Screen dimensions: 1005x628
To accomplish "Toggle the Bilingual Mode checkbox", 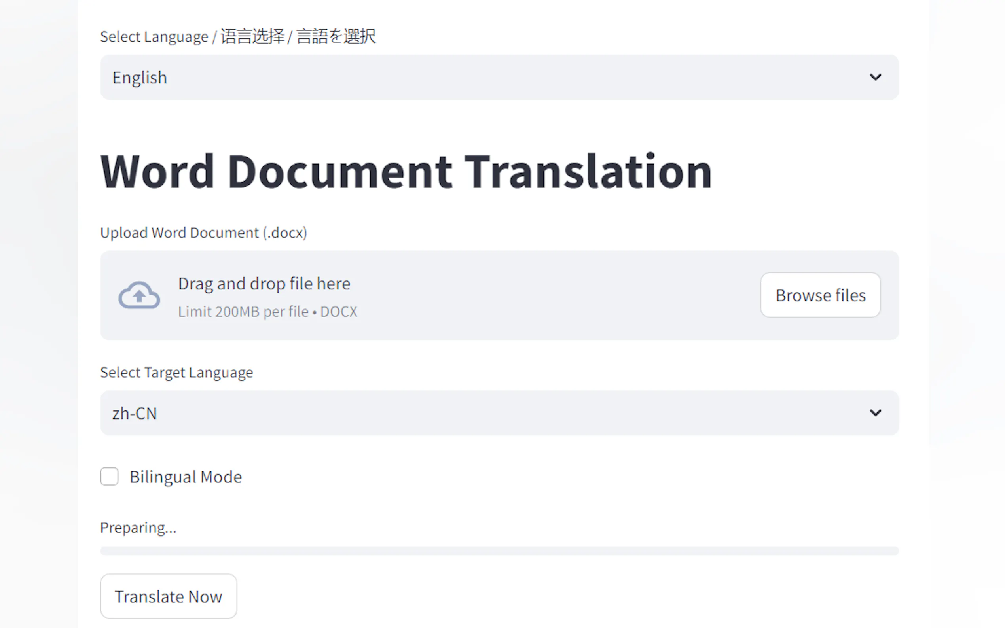I will [x=109, y=477].
